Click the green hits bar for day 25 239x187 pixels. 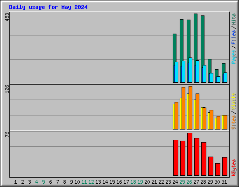point(182,40)
